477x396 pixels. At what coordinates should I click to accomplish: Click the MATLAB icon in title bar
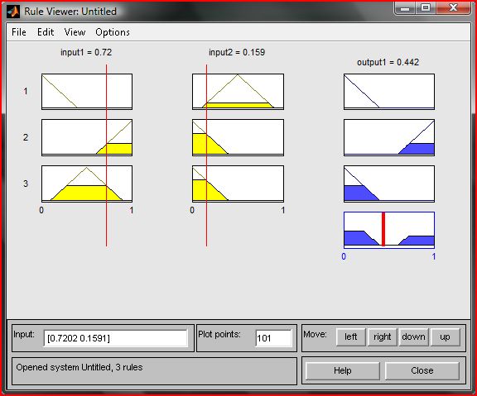click(x=12, y=12)
